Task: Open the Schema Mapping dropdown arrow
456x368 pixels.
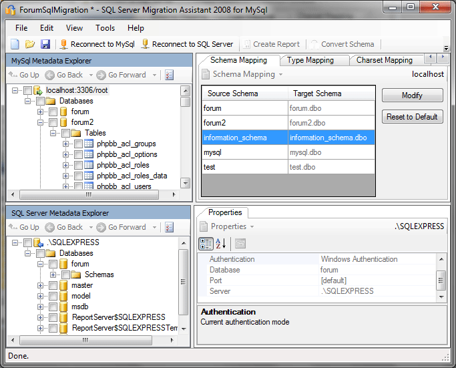Action: [280, 75]
